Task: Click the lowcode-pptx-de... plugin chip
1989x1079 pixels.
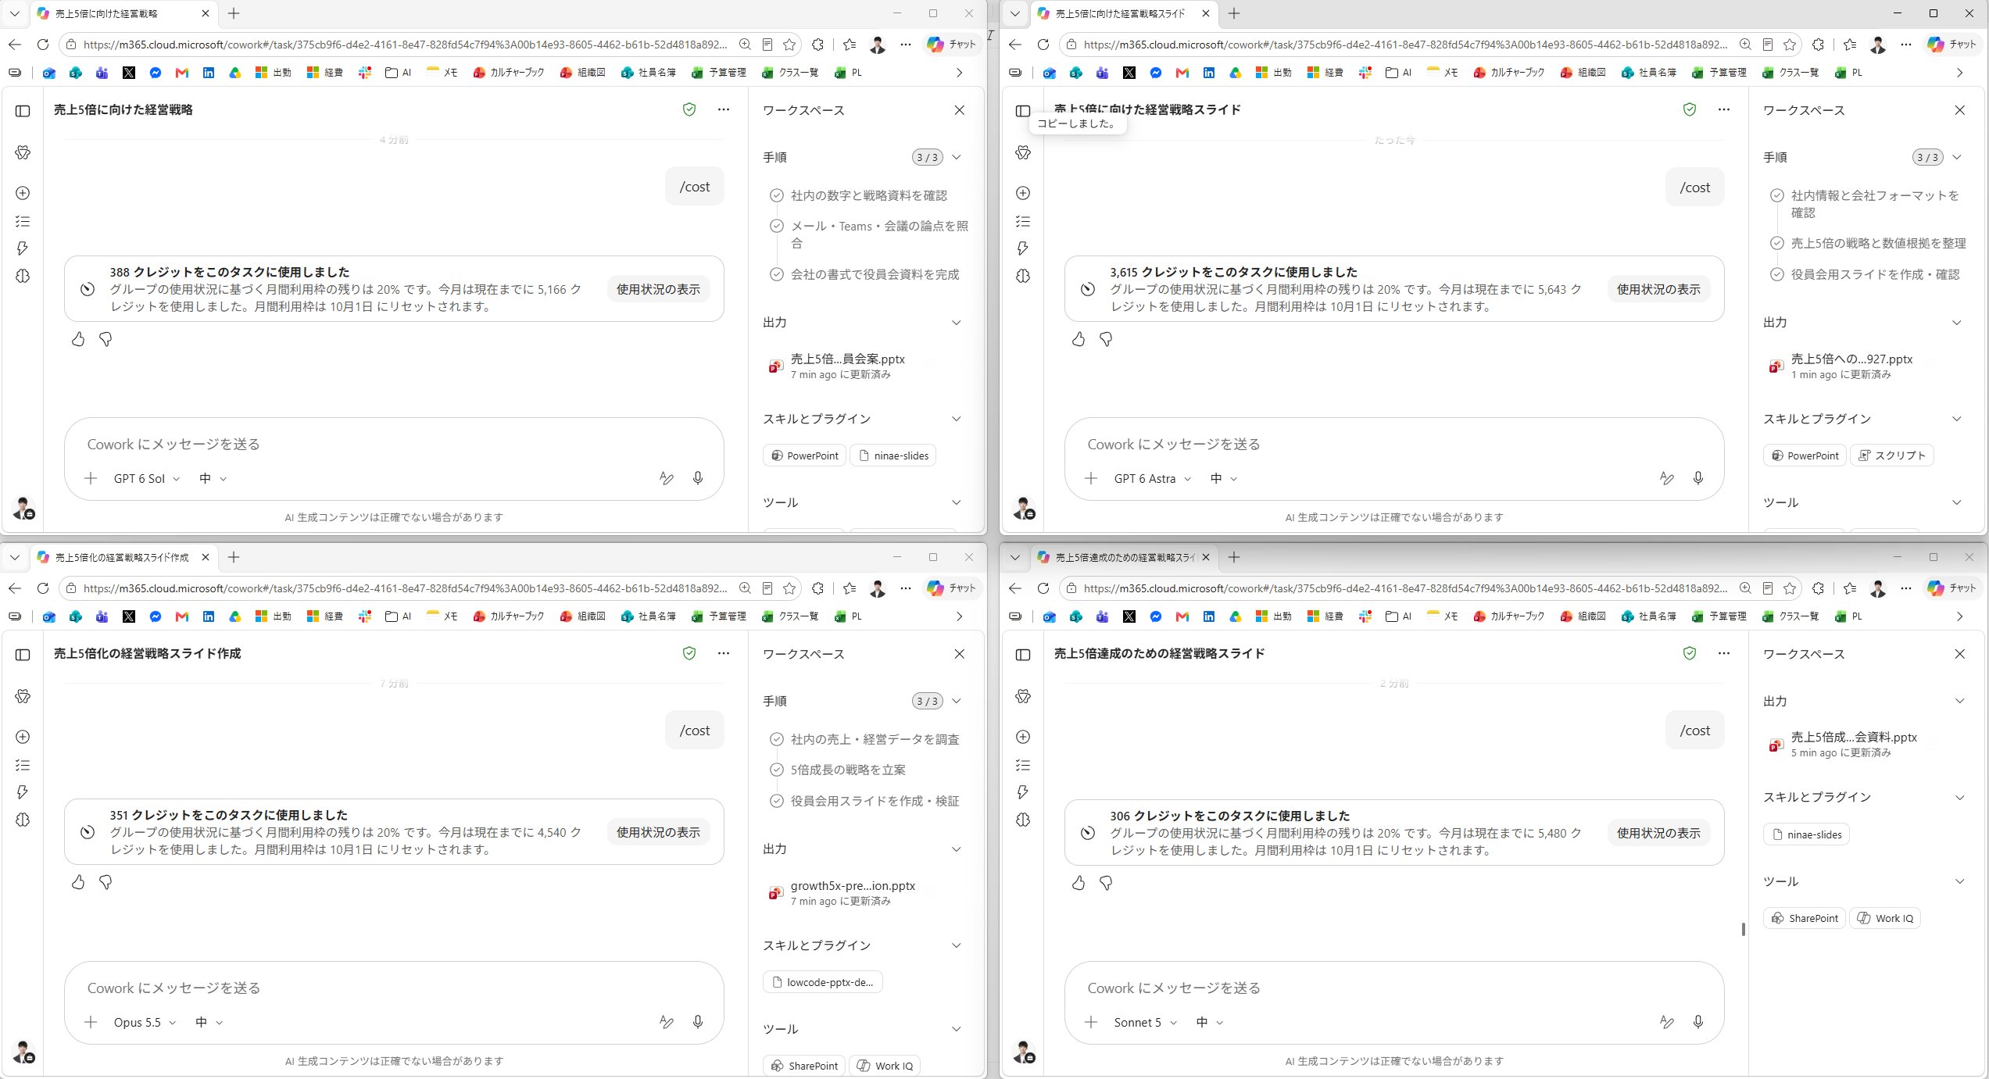Action: pos(822,982)
